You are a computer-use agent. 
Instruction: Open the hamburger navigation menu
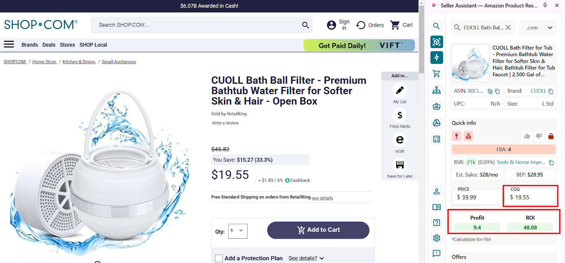(9, 44)
